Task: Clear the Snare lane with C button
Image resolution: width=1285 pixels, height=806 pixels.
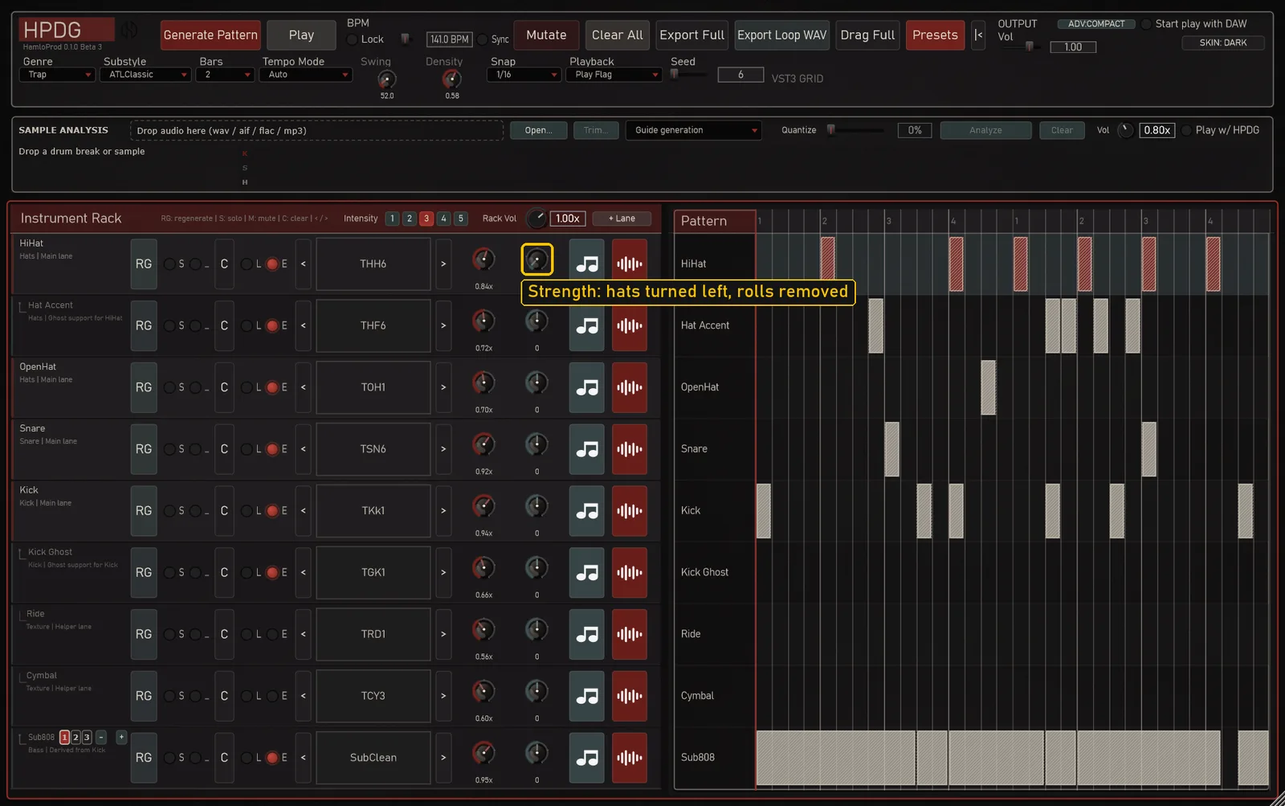Action: [x=224, y=449]
